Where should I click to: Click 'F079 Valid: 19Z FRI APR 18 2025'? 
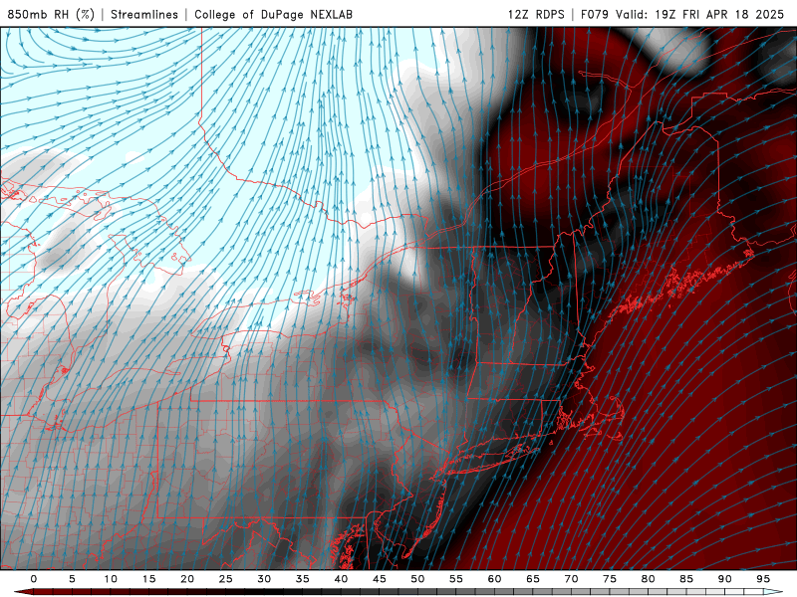pyautogui.click(x=682, y=14)
